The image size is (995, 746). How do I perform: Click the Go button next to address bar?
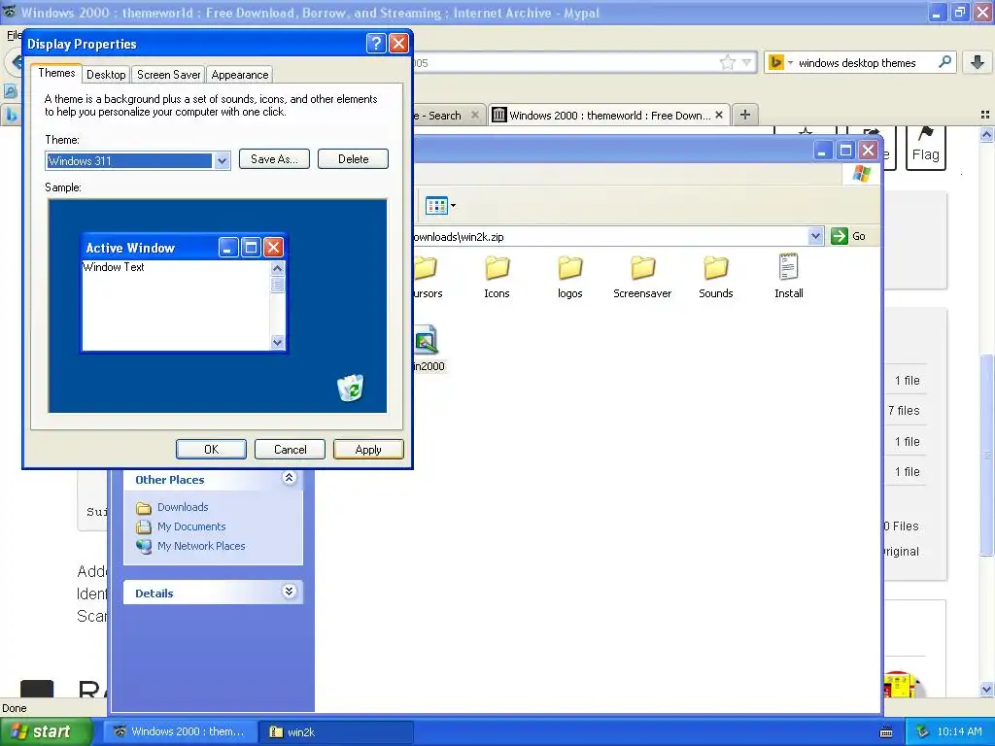pyautogui.click(x=848, y=236)
